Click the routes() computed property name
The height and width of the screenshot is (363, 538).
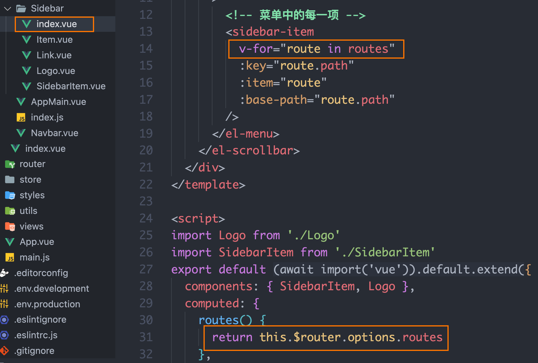(x=219, y=320)
